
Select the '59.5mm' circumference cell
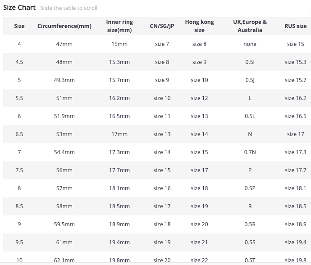click(64, 224)
